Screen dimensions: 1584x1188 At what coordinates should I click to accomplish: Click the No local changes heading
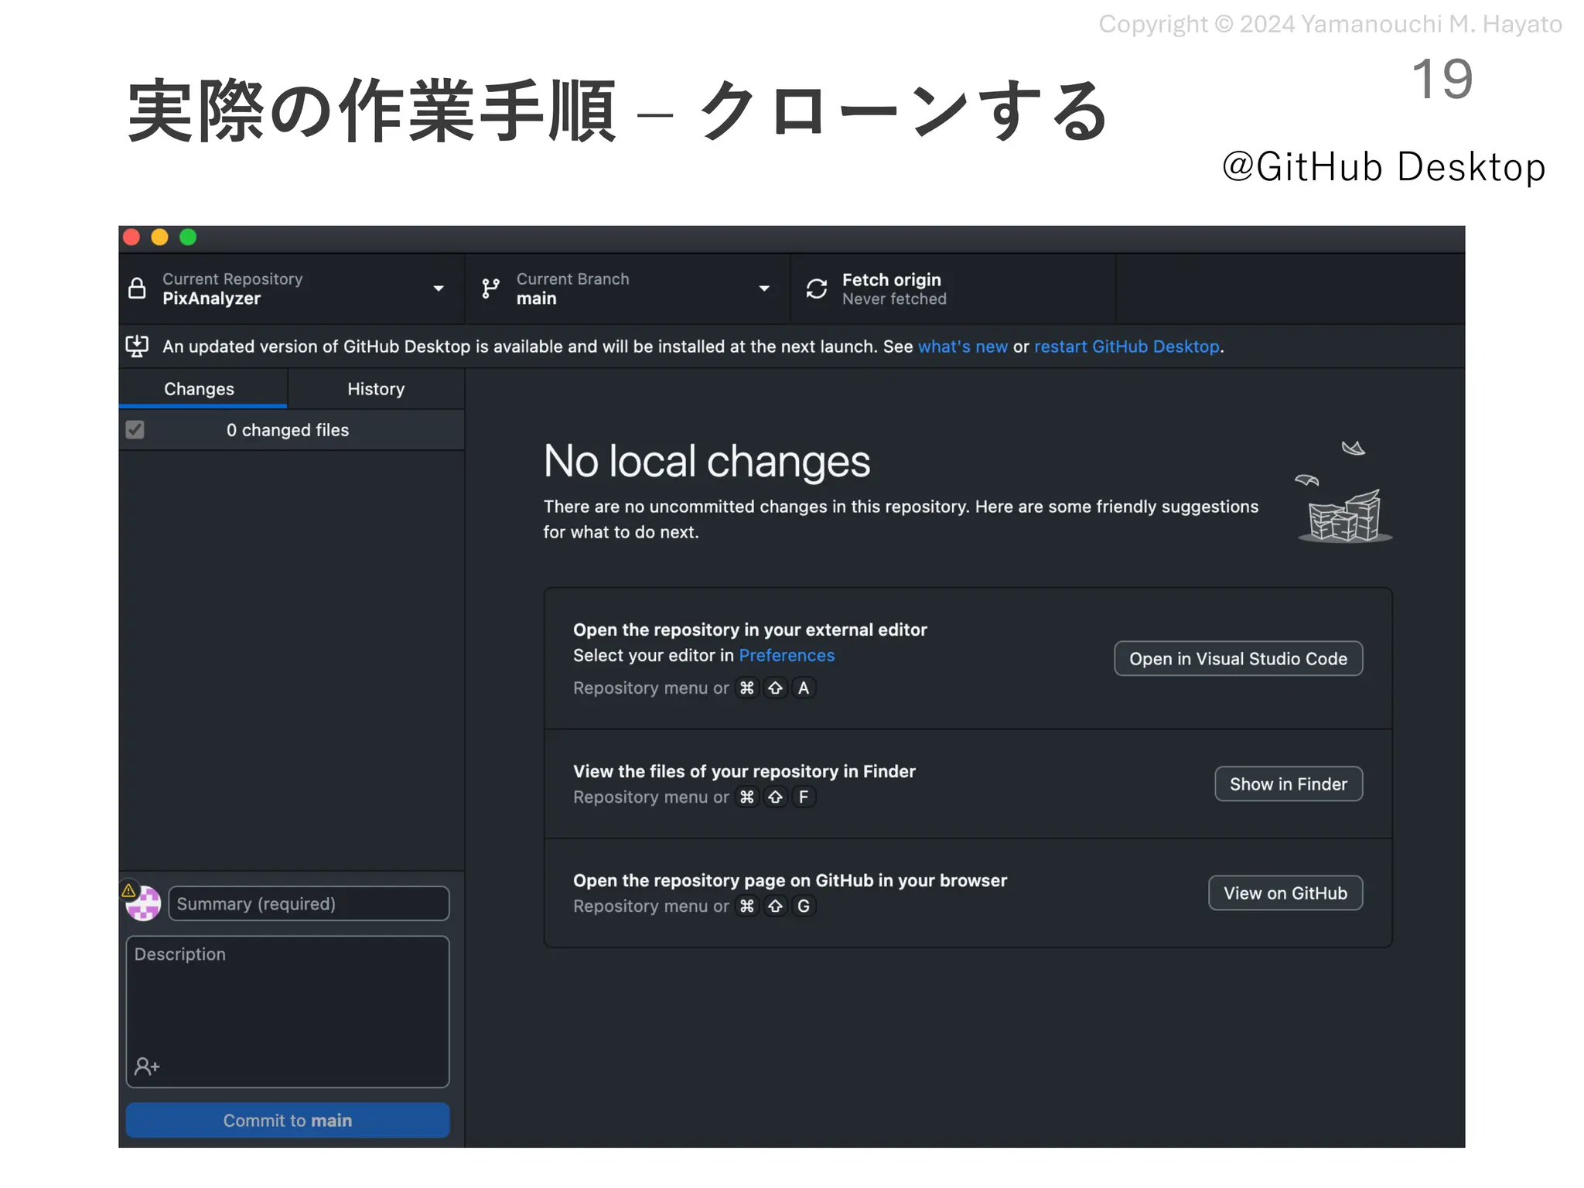(x=707, y=461)
